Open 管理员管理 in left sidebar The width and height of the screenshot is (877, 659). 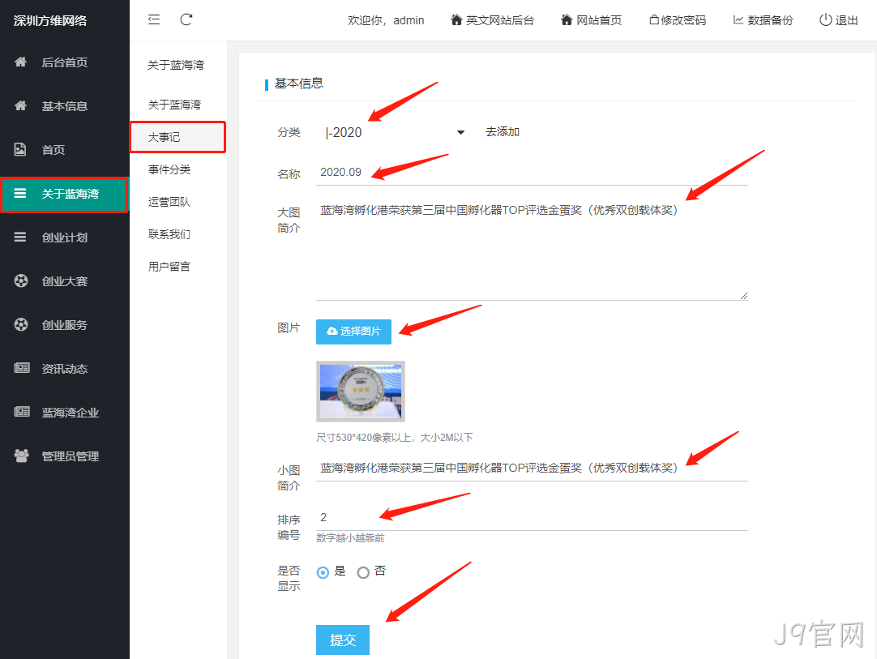[64, 456]
